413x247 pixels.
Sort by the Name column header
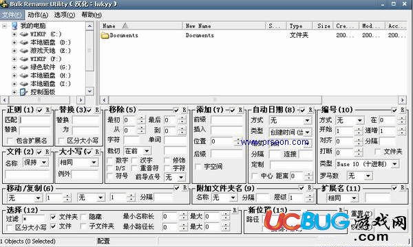point(141,25)
